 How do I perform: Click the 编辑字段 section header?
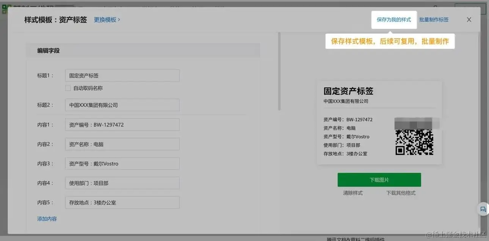(143, 50)
